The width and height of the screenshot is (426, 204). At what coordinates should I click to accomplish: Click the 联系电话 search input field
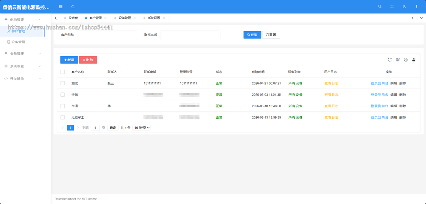tap(190, 35)
